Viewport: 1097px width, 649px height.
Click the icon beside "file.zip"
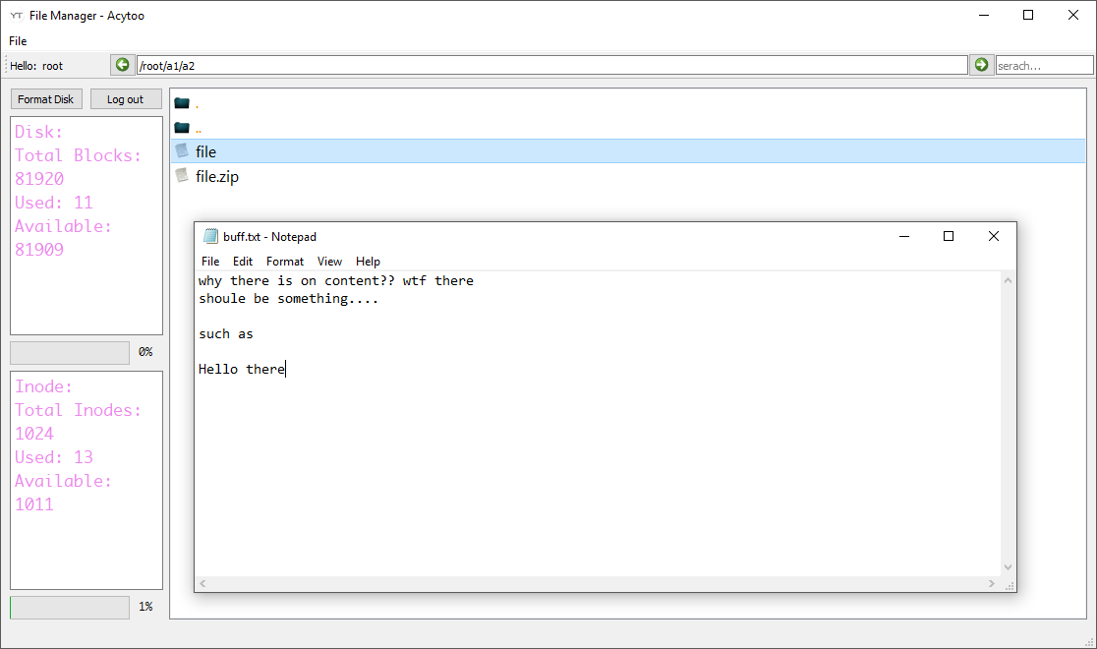(x=183, y=175)
